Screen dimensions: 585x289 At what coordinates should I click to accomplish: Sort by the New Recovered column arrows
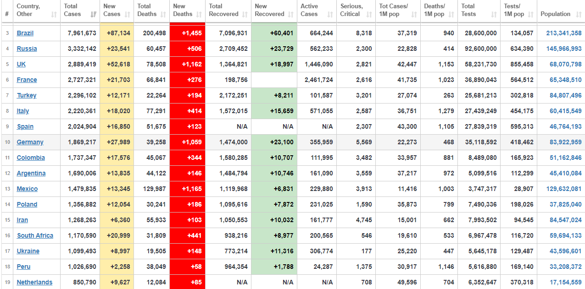tap(291, 14)
